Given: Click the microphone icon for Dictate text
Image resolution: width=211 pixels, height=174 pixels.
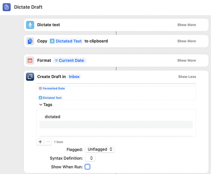Looking at the screenshot, I should tap(30, 25).
